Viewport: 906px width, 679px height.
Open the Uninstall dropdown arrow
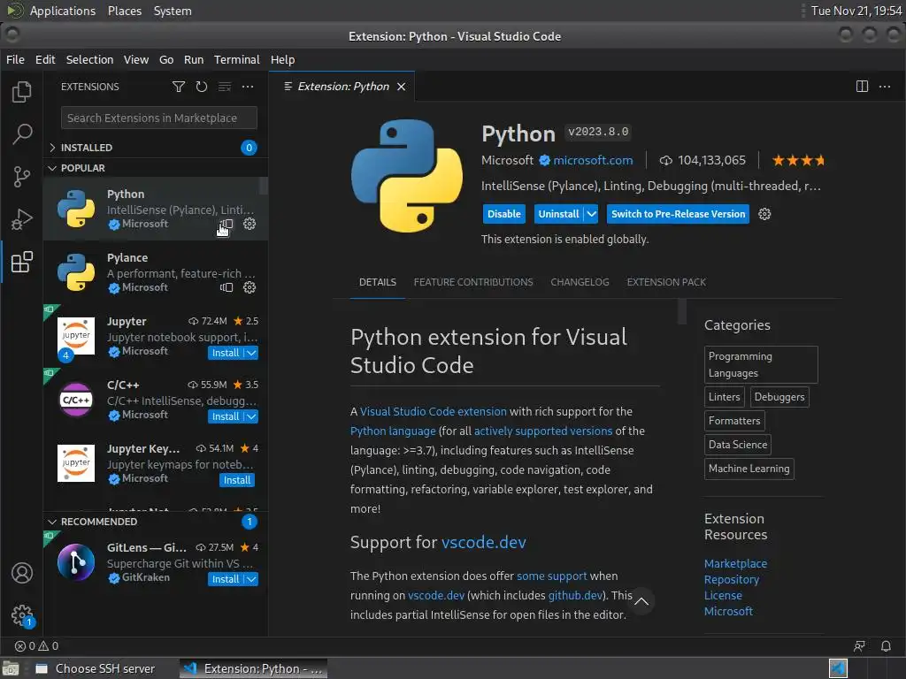coord(592,214)
